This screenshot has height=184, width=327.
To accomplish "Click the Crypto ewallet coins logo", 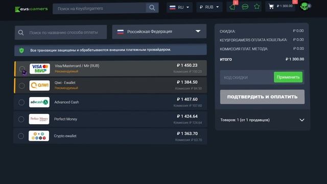I will tap(39, 136).
